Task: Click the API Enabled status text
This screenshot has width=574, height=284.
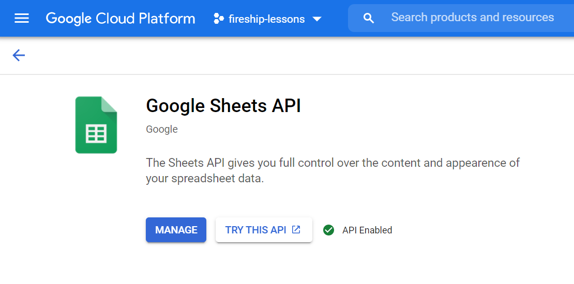Action: [367, 230]
